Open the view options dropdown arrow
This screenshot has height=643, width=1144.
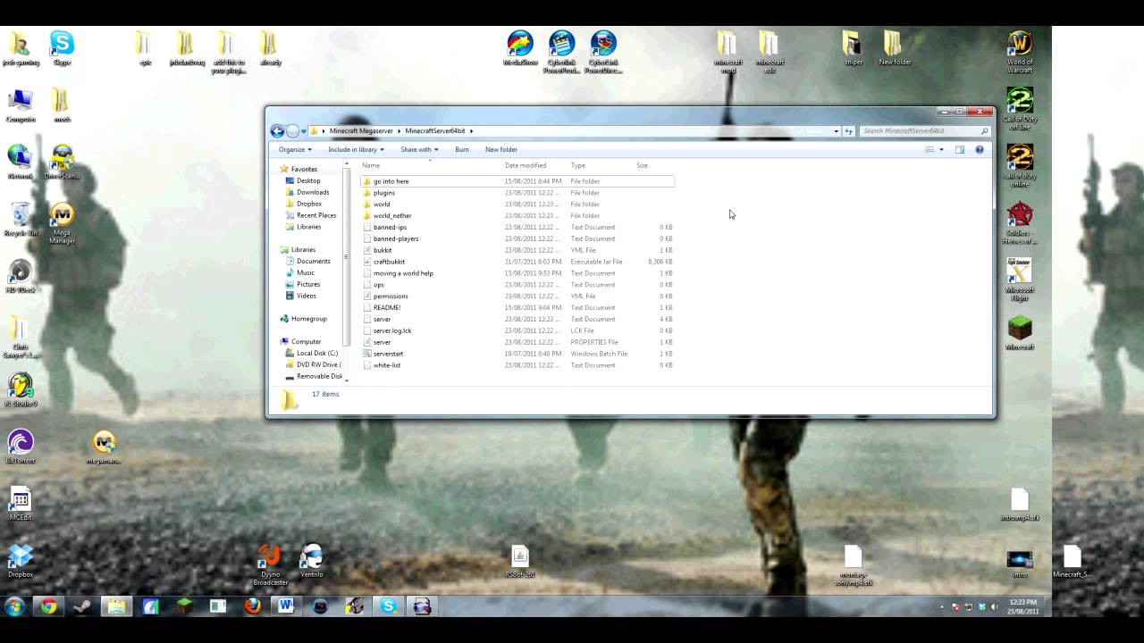pos(941,149)
